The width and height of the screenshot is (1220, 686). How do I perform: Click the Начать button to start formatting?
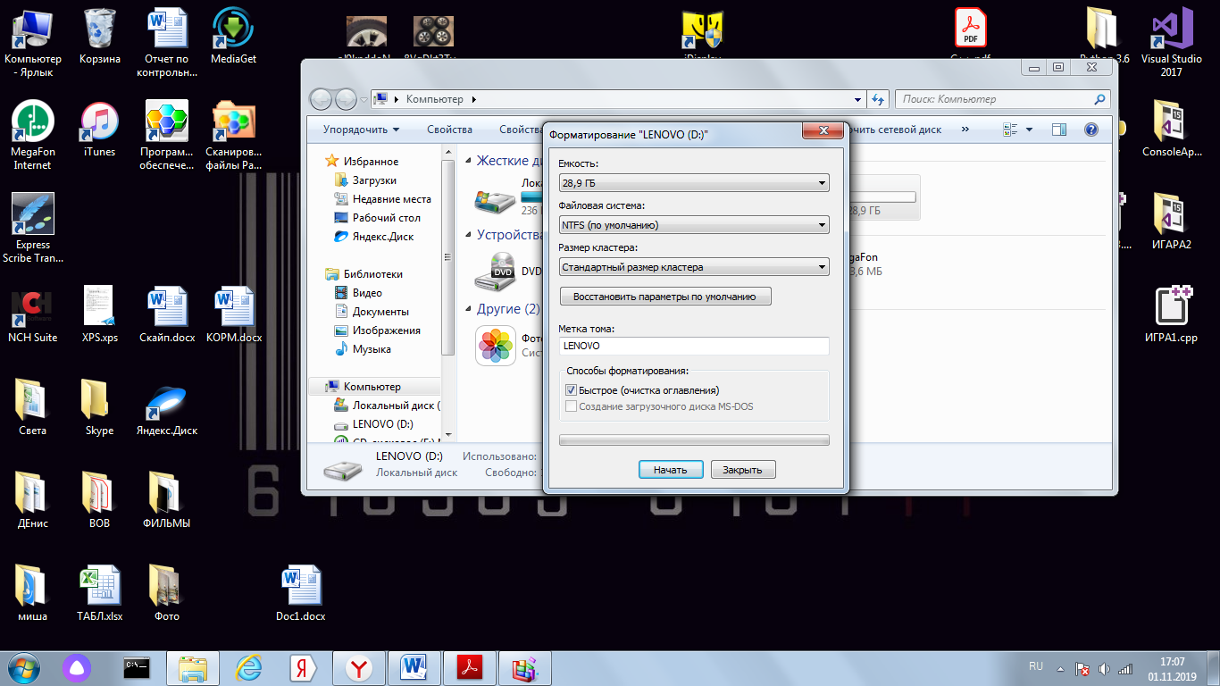click(x=671, y=470)
